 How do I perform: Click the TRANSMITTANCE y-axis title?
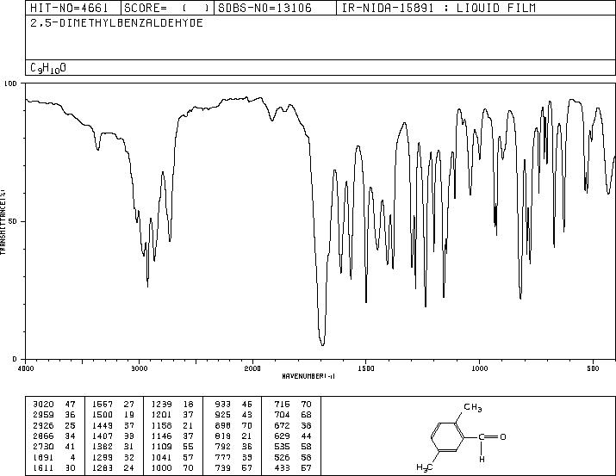[x=3, y=221]
